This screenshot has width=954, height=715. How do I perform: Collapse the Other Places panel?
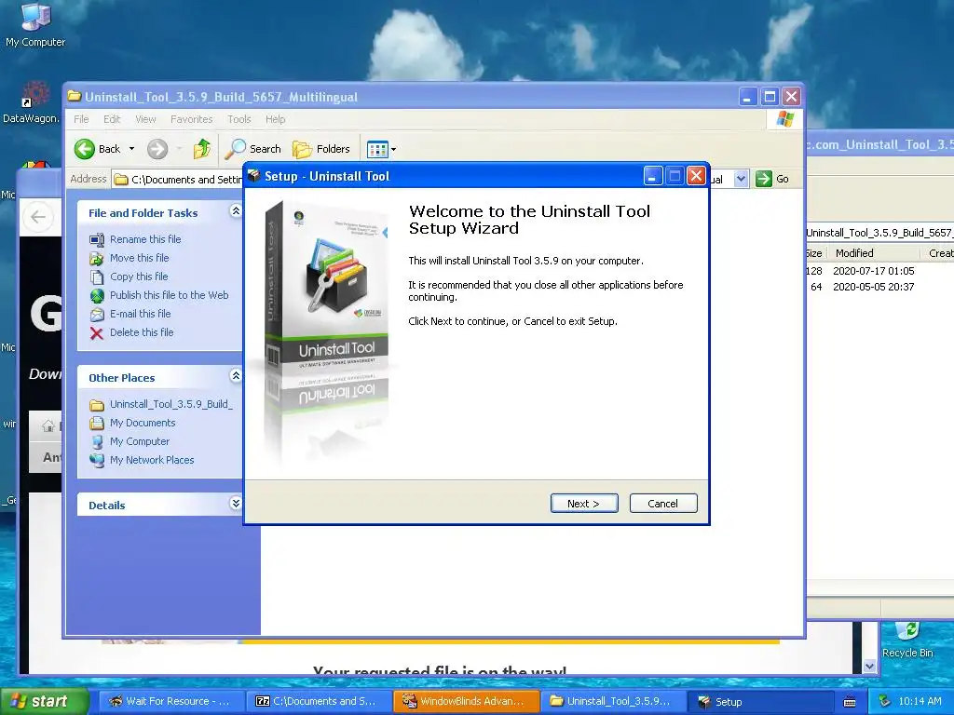236,376
